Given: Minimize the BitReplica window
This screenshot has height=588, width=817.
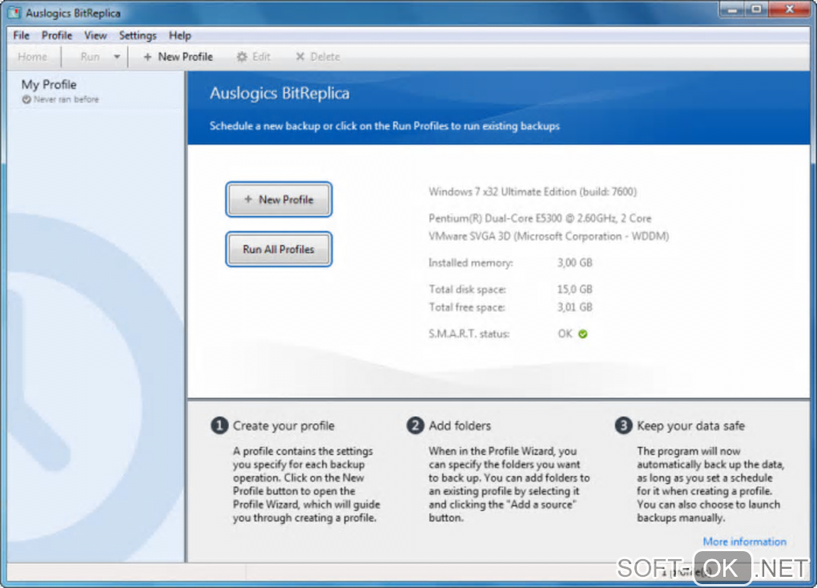Looking at the screenshot, I should 733,10.
